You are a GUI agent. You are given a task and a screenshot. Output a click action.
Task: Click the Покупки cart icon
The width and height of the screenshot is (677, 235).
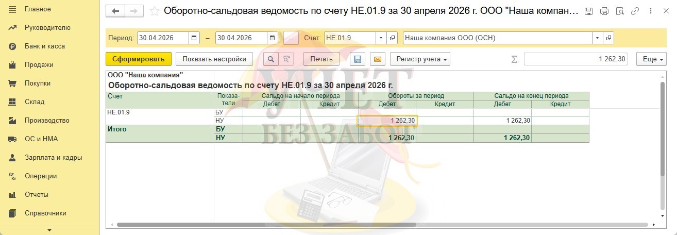pos(13,83)
